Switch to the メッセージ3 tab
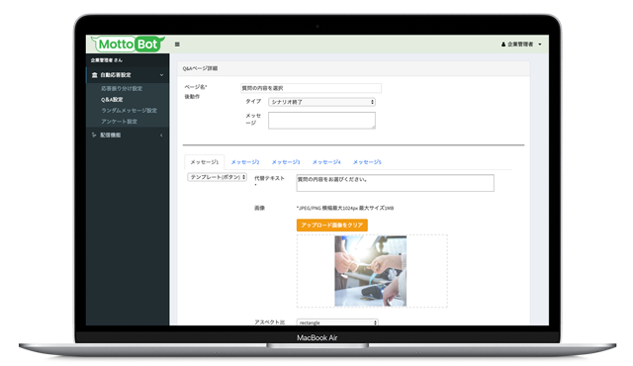This screenshot has width=633, height=366. tap(286, 162)
